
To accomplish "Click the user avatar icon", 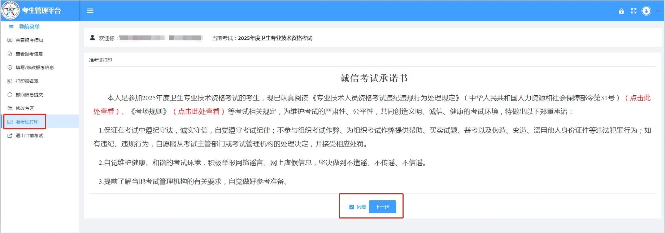I will 646,11.
